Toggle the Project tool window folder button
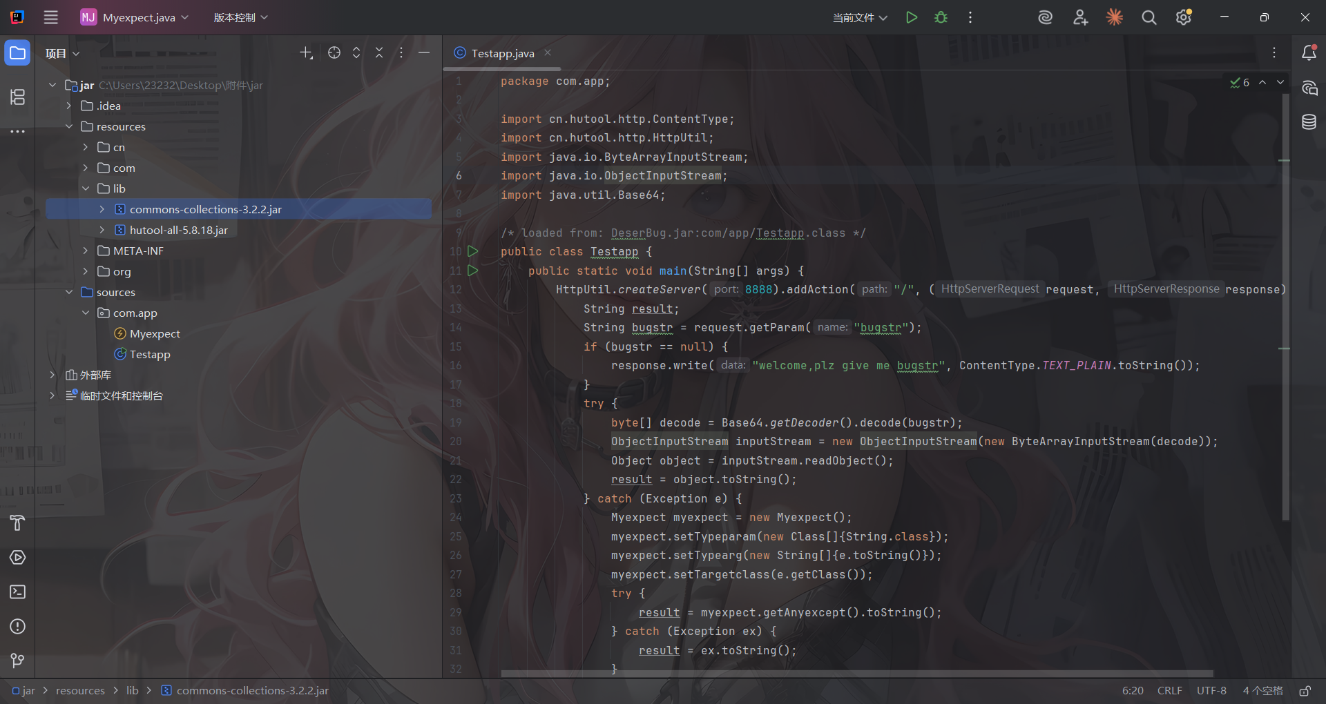This screenshot has height=704, width=1326. [17, 53]
